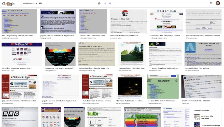The image size is (224, 127).
Task: Click the blue magnifier search icon
Action: pyautogui.click(x=110, y=3)
